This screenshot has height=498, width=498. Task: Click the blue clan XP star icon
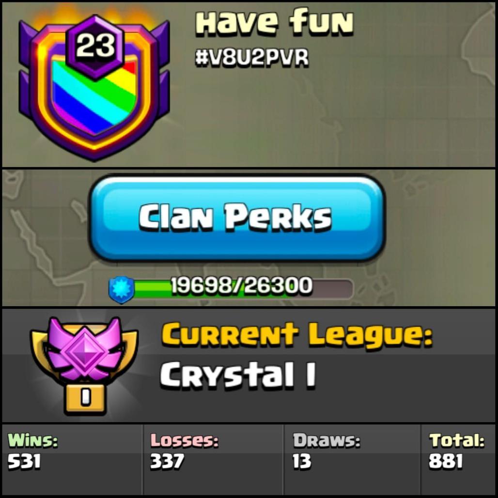(x=122, y=289)
